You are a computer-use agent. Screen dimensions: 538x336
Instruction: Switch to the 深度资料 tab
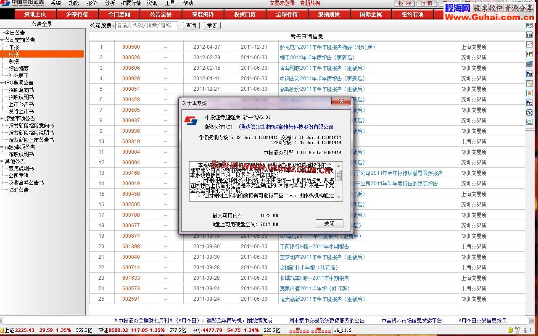tap(203, 14)
